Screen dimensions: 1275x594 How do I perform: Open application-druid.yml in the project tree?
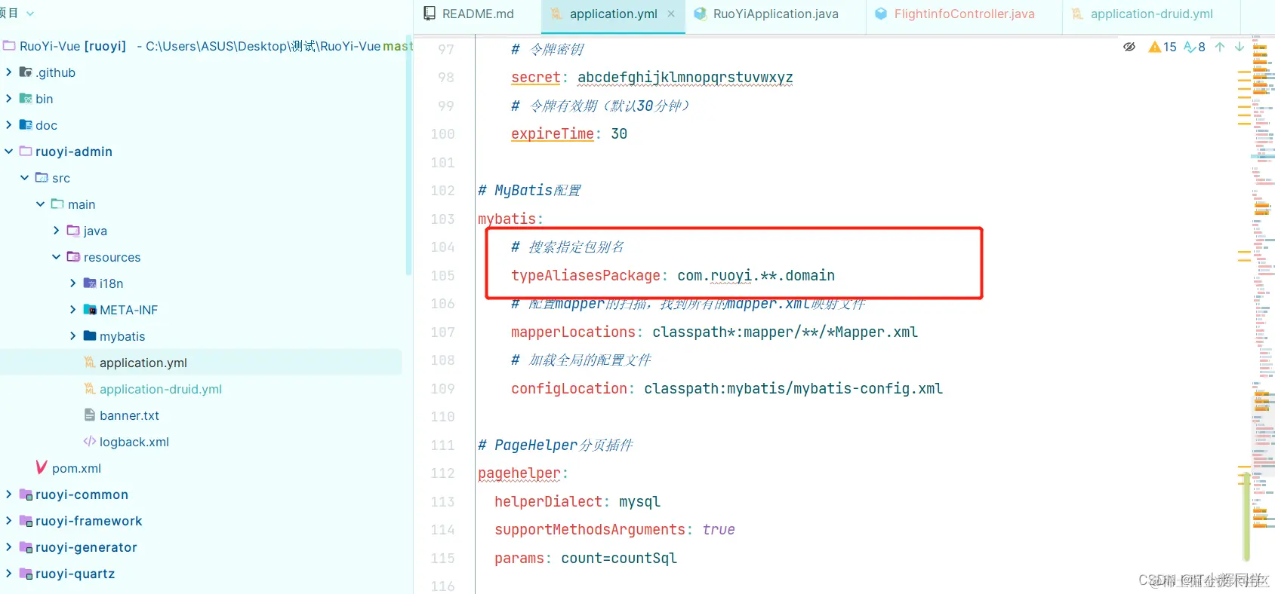tap(161, 389)
